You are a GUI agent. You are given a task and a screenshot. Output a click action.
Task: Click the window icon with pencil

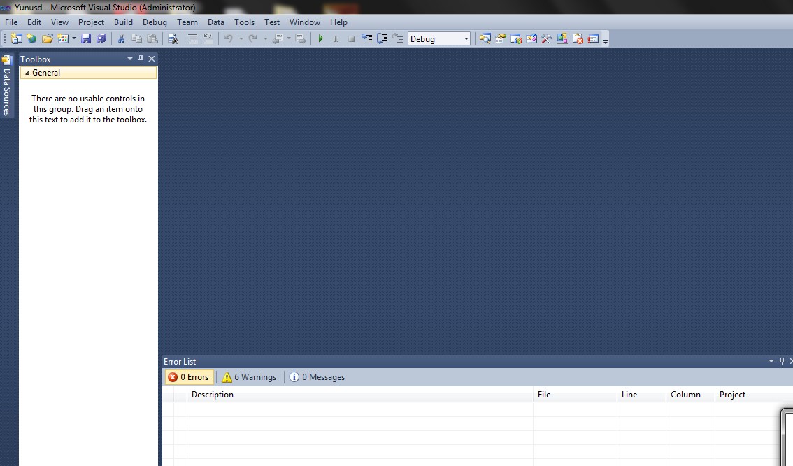(531, 39)
